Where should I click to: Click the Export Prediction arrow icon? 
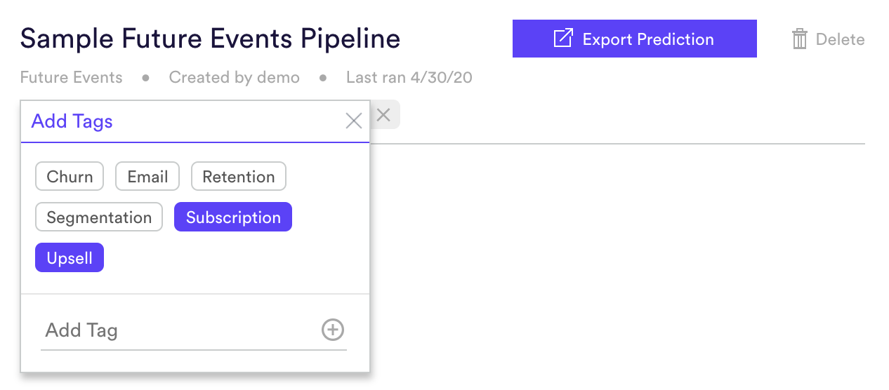pyautogui.click(x=563, y=39)
